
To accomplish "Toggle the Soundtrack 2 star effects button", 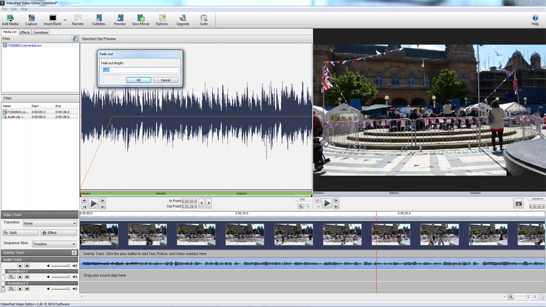I will pos(20,288).
